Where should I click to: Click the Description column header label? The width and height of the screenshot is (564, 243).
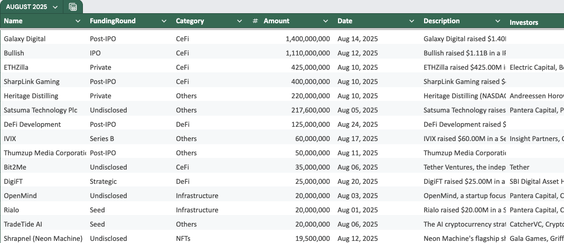(x=441, y=21)
